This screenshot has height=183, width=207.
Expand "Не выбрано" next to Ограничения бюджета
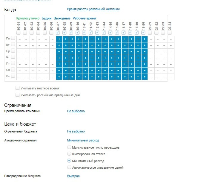point(76,131)
